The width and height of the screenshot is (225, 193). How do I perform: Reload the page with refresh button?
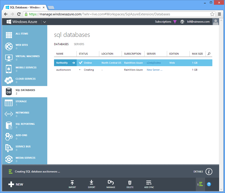(19, 14)
